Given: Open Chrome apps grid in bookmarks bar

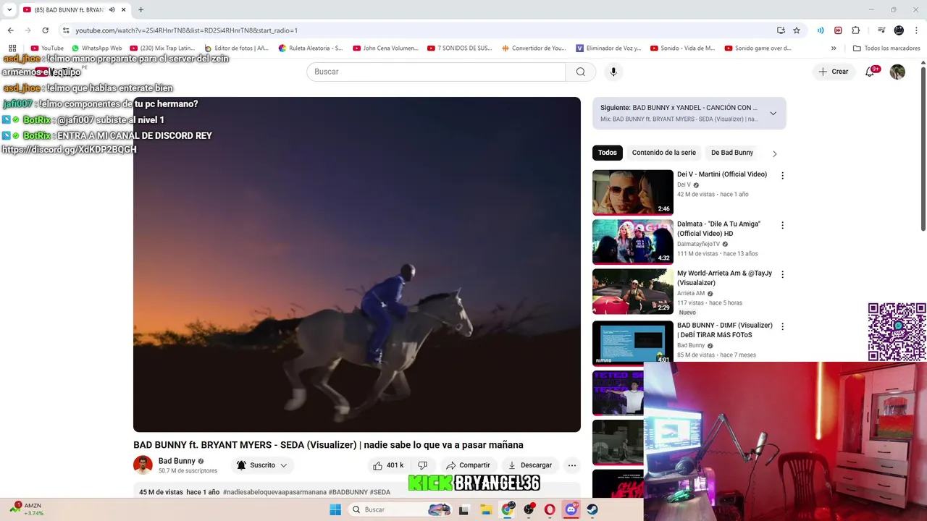Looking at the screenshot, I should click(12, 48).
